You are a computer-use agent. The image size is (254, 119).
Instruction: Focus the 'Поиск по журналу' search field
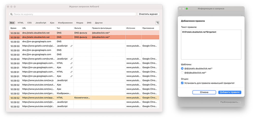[73, 14]
